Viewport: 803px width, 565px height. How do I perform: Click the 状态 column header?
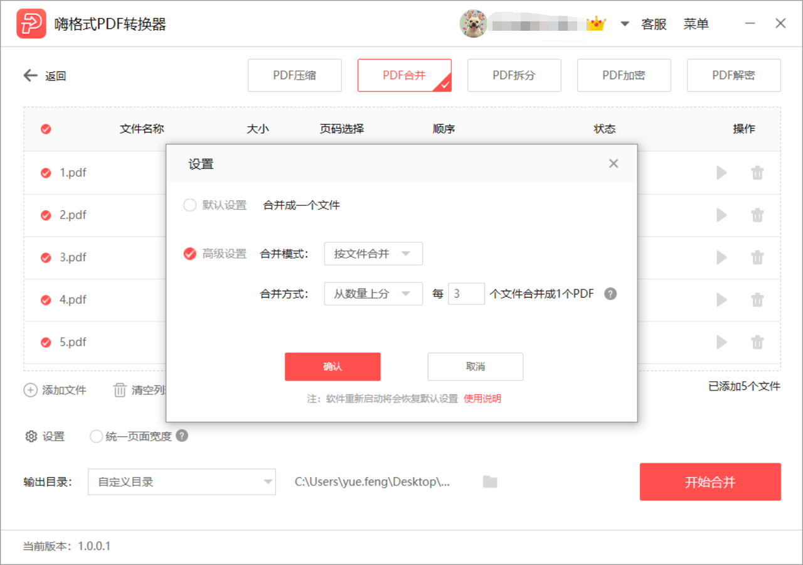tap(605, 129)
